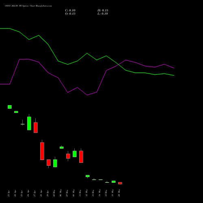The width and height of the screenshot is (203, 203).
Task: Click the red candlestick above 29 Apr
Action: [49, 162]
